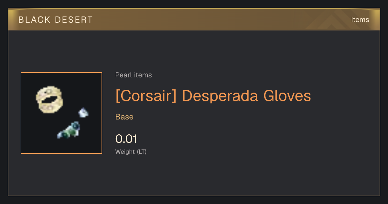
Task: Select the Pearl items category label
Action: (x=134, y=75)
